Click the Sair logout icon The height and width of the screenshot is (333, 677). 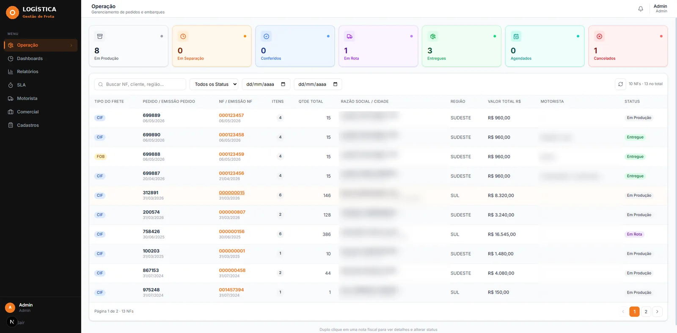click(12, 322)
